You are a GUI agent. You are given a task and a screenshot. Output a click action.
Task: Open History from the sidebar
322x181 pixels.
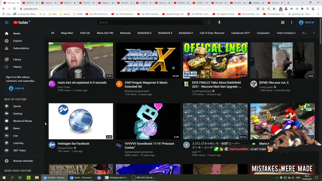pyautogui.click(x=17, y=67)
